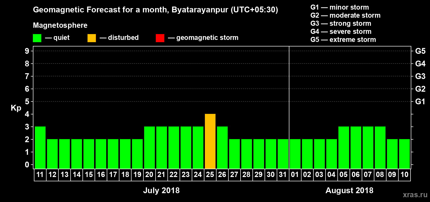Viewport: 430px width, 202px height.
Task: Click the Kp axis title
Action: 16,108
